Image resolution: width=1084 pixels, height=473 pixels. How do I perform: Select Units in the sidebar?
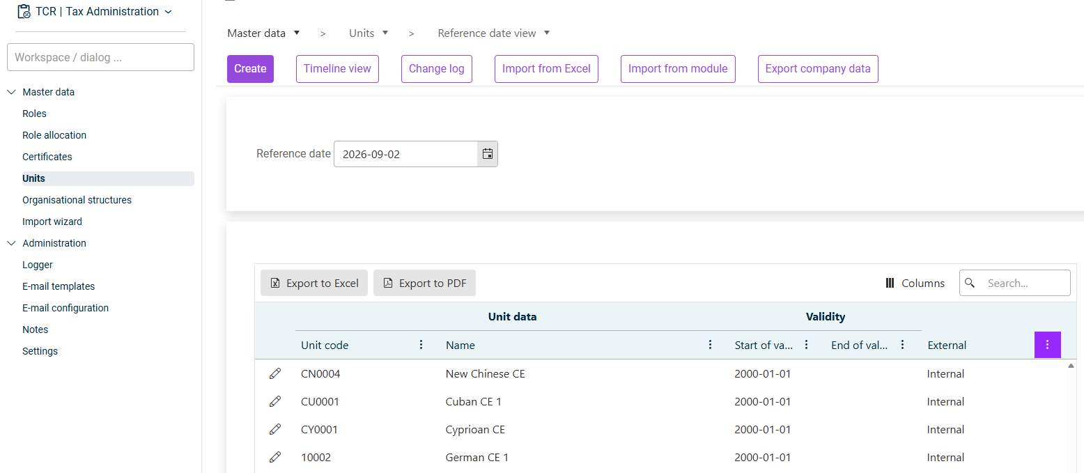coord(108,178)
